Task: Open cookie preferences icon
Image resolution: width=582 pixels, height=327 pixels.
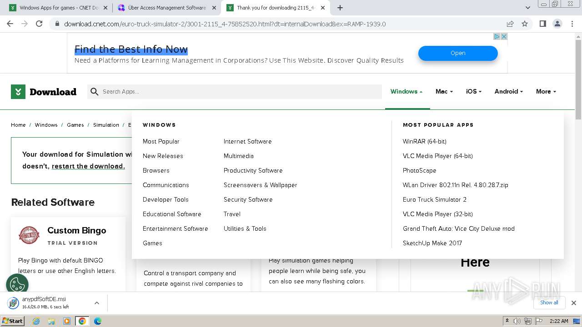Action: [x=17, y=285]
